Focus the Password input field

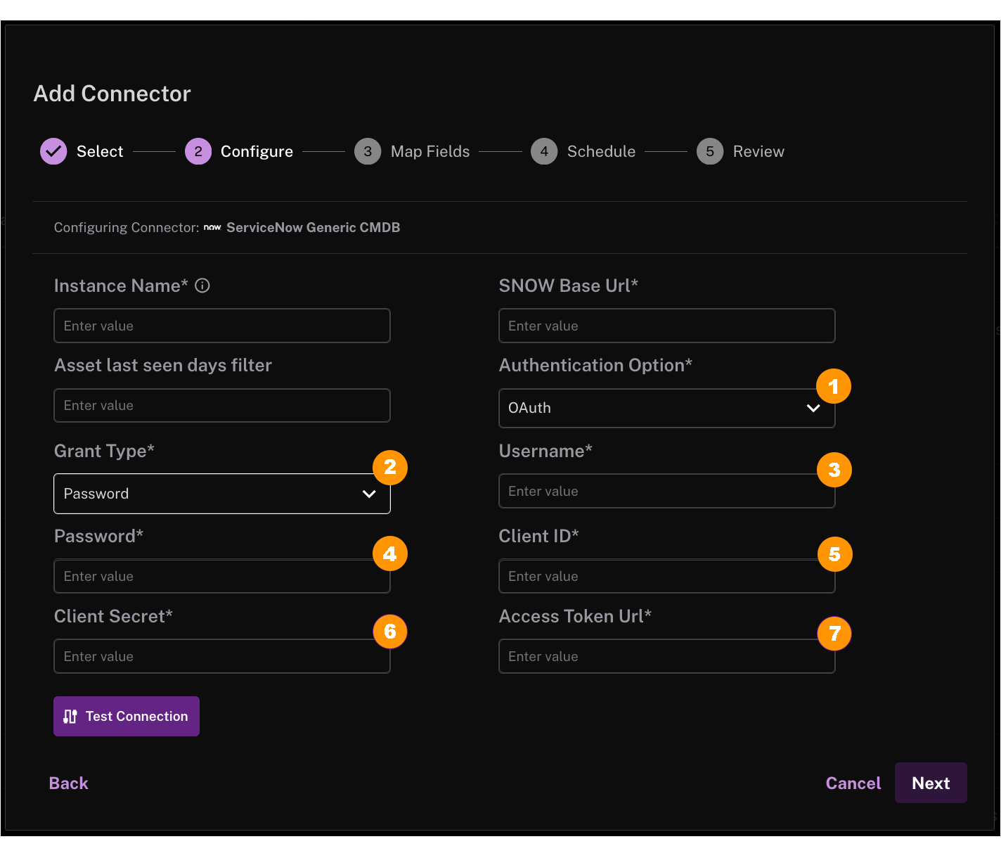(222, 576)
